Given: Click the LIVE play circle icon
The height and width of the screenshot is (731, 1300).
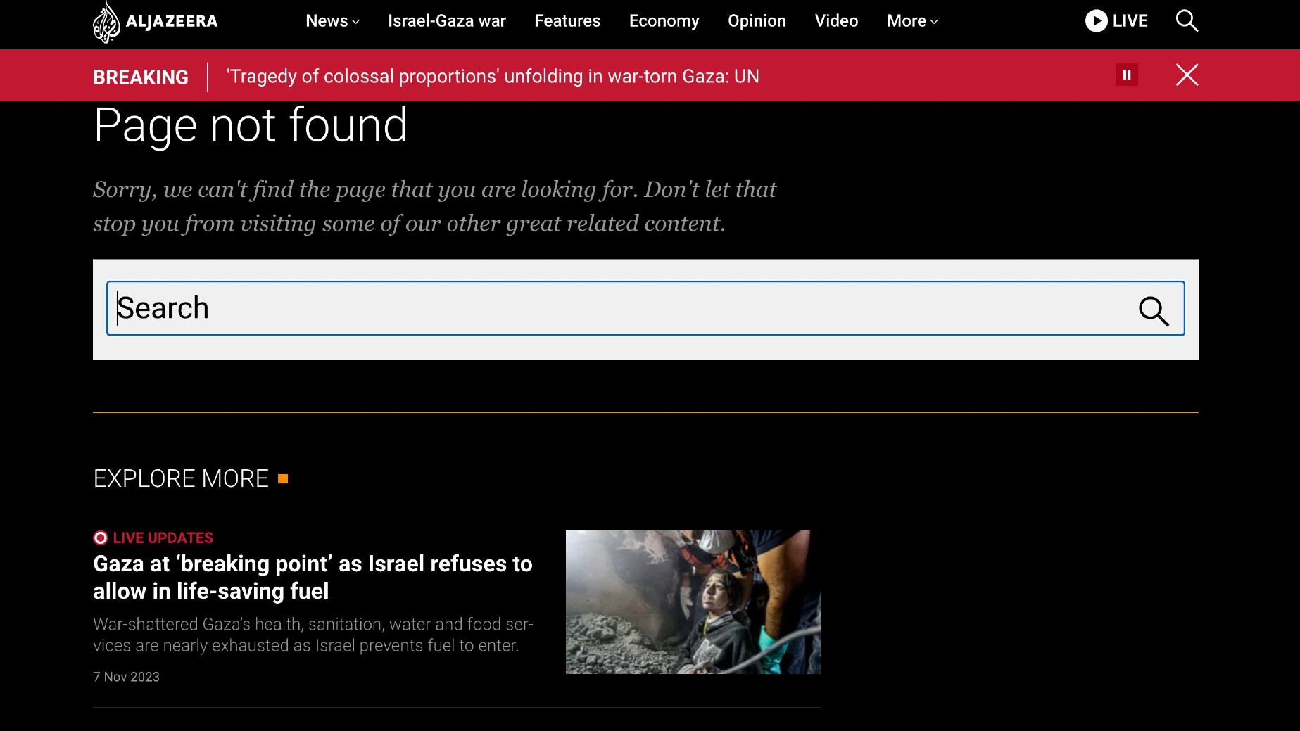Looking at the screenshot, I should tap(1096, 20).
